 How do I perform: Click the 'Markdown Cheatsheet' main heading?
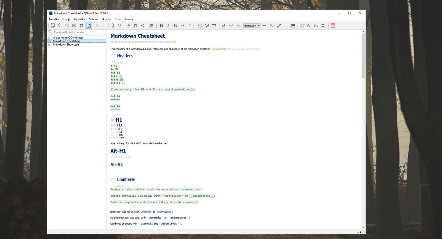(x=137, y=36)
